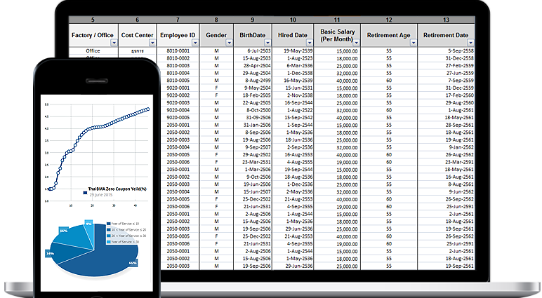Select birth date cell 8-Aug-2499

pos(253,81)
